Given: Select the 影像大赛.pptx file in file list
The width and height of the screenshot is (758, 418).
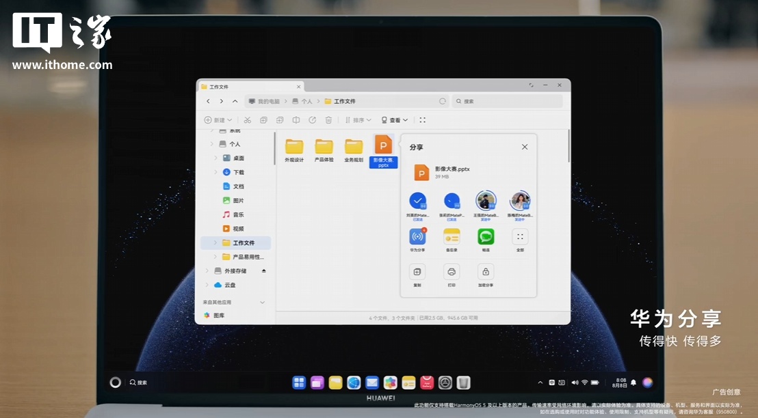Looking at the screenshot, I should [383, 152].
